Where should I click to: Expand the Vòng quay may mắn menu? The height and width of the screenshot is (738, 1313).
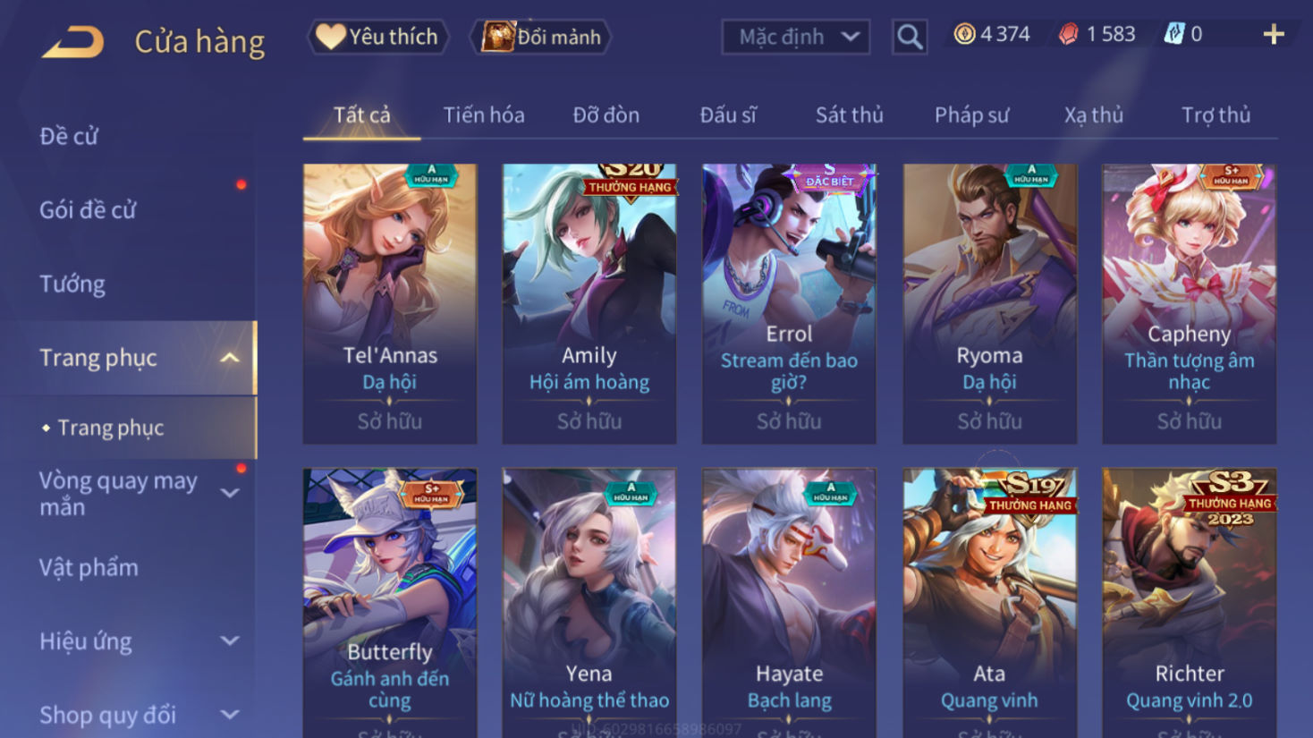click(x=230, y=493)
